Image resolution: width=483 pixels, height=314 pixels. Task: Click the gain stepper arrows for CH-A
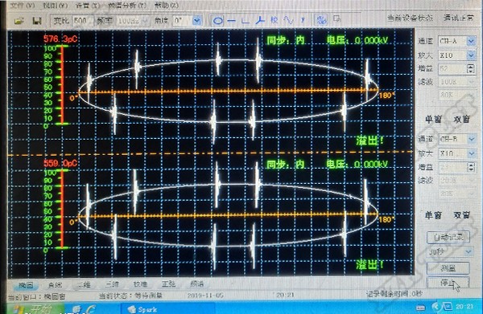click(471, 69)
